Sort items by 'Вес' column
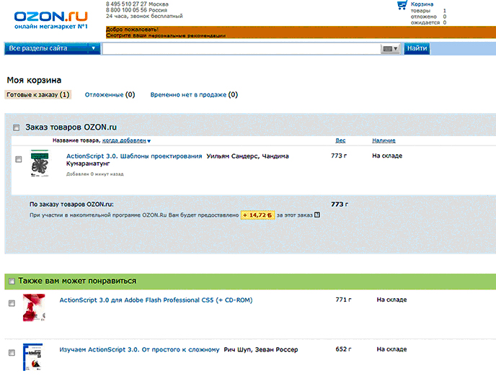 pyautogui.click(x=340, y=140)
